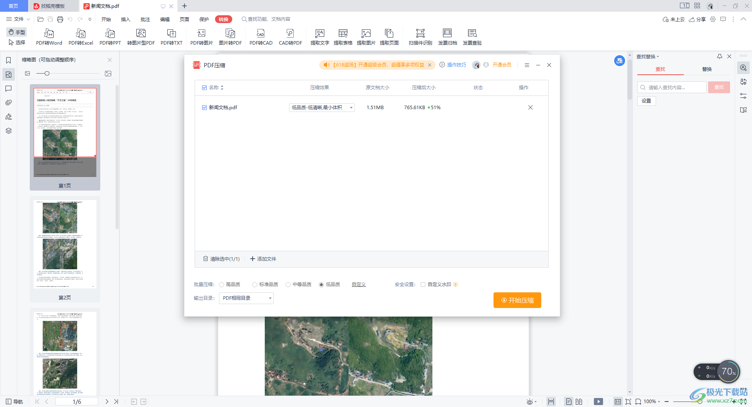Open the PDF转PPT converter
This screenshot has width=752, height=407.
110,37
